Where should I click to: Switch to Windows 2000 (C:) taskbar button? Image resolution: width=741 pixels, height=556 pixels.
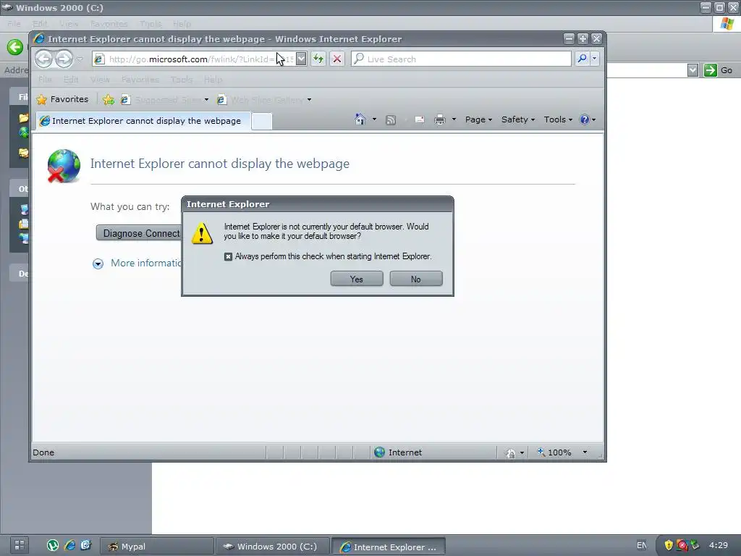point(272,547)
